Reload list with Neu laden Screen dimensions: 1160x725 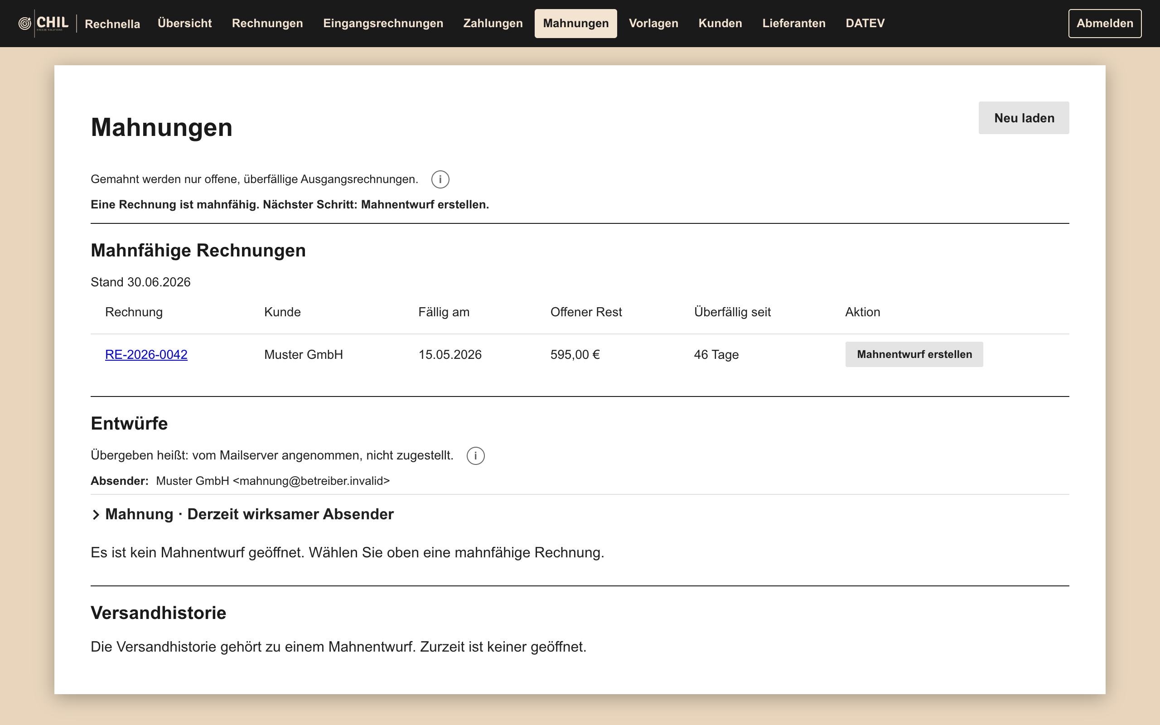[x=1024, y=118]
